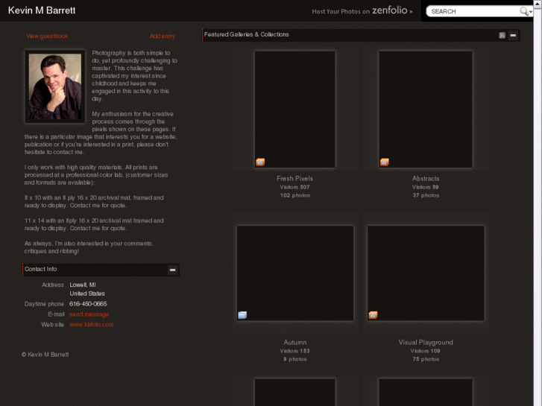Click the Visual Playground gallery title
Screen dimensions: 542x406
point(426,343)
